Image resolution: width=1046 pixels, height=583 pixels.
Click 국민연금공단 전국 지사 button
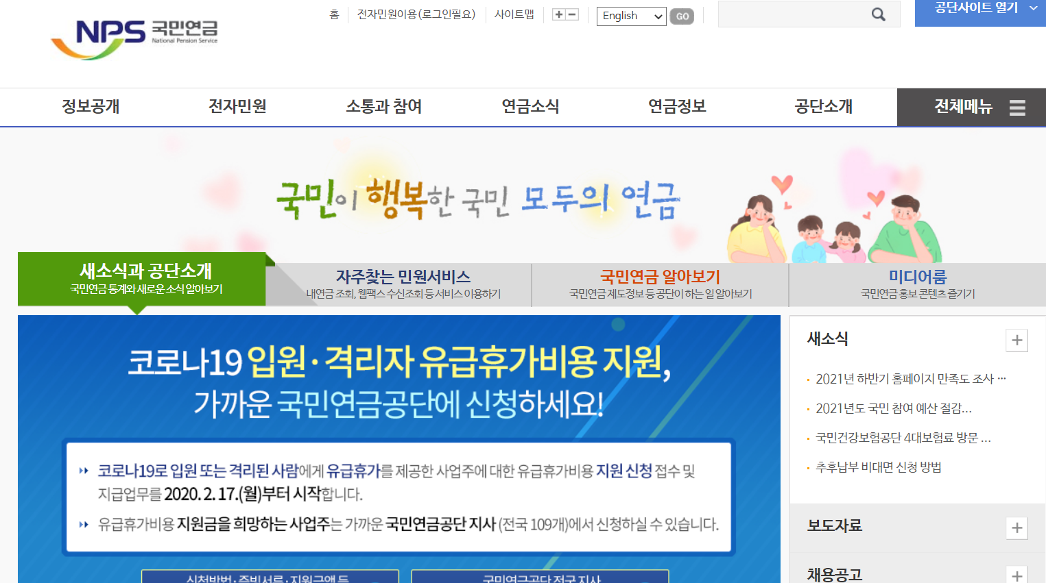click(540, 577)
